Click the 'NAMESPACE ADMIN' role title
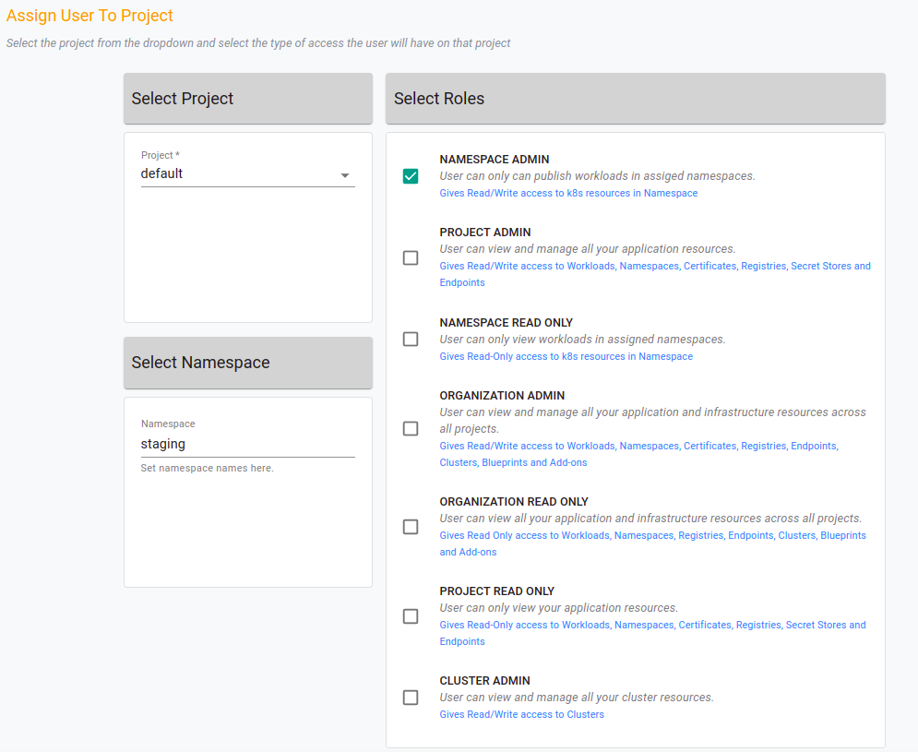This screenshot has height=752, width=918. [x=495, y=160]
